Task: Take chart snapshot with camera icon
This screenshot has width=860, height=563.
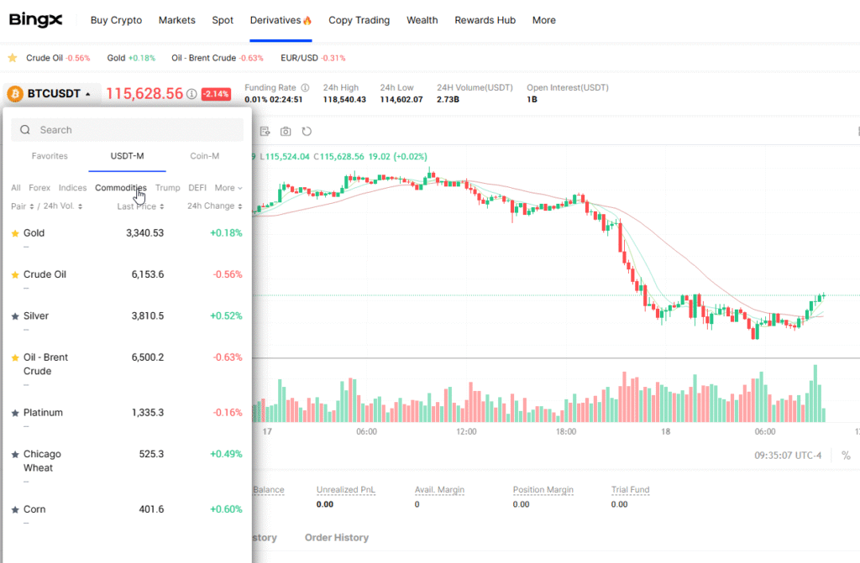Action: pos(286,131)
